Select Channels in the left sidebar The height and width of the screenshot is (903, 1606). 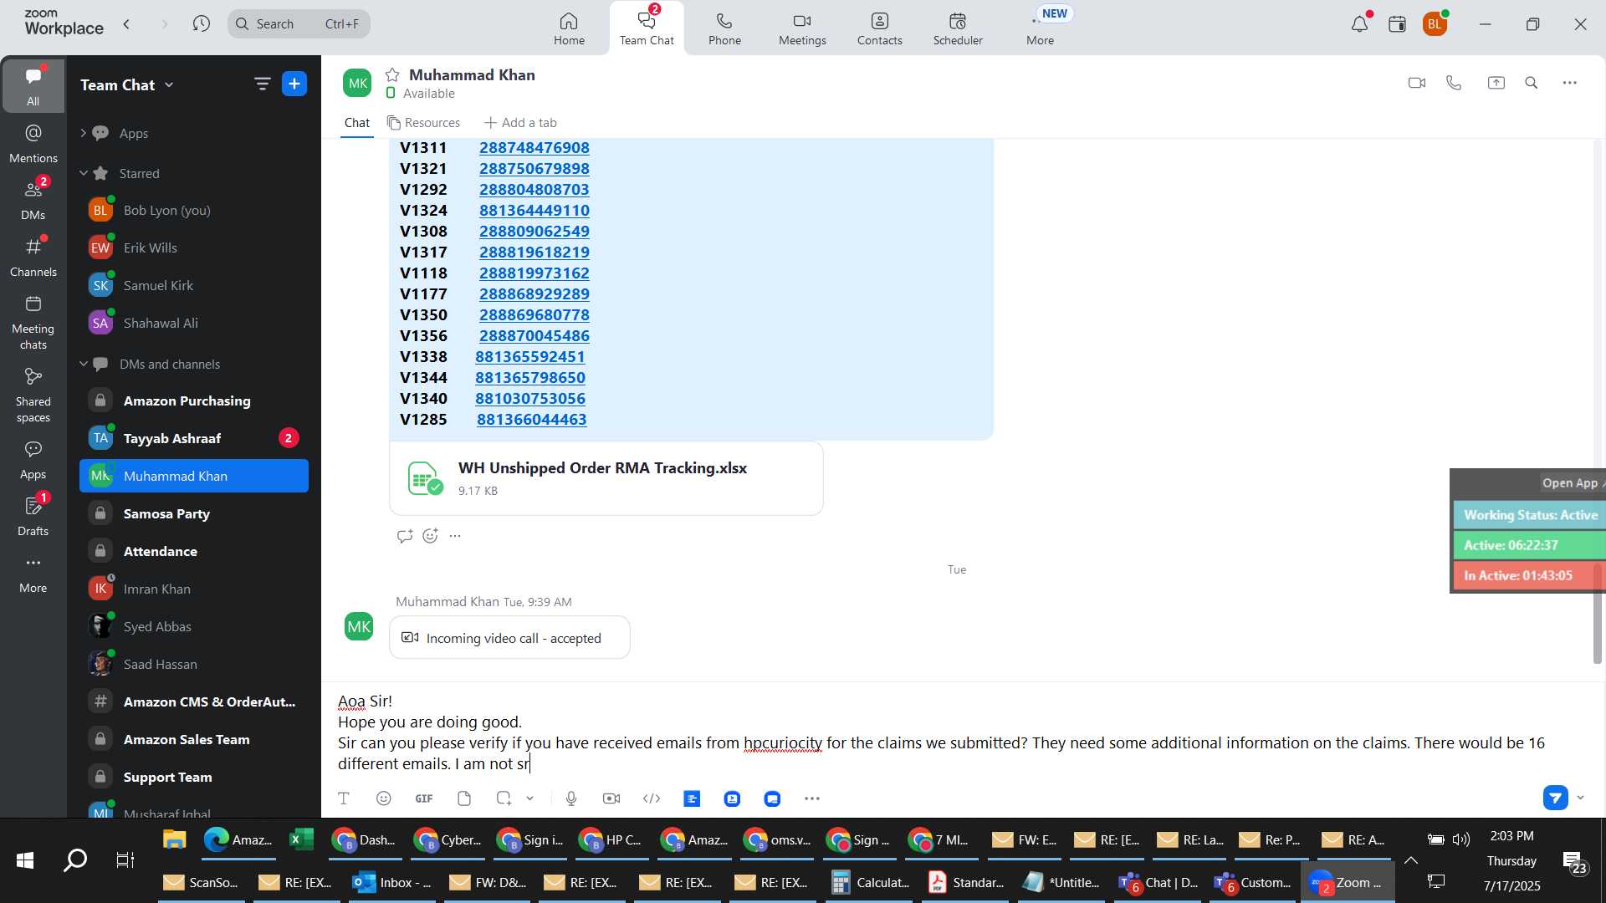coord(33,258)
